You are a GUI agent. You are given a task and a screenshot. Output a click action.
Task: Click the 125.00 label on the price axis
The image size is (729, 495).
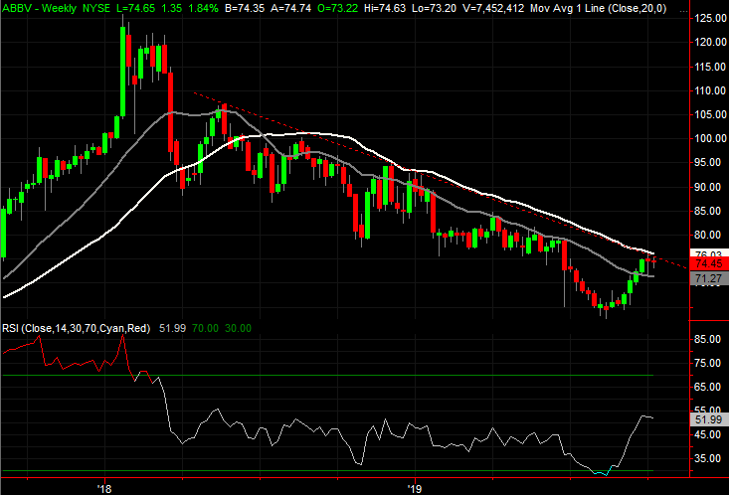coord(707,19)
